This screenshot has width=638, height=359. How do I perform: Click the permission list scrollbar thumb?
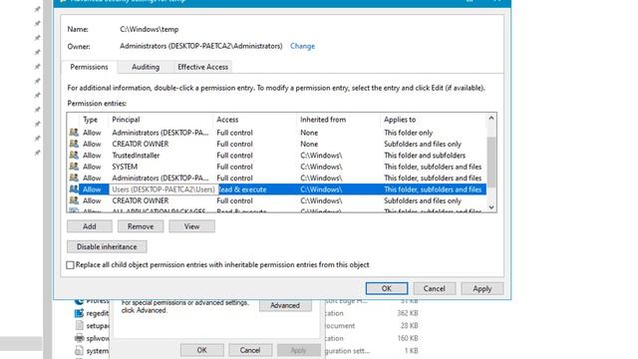491,162
